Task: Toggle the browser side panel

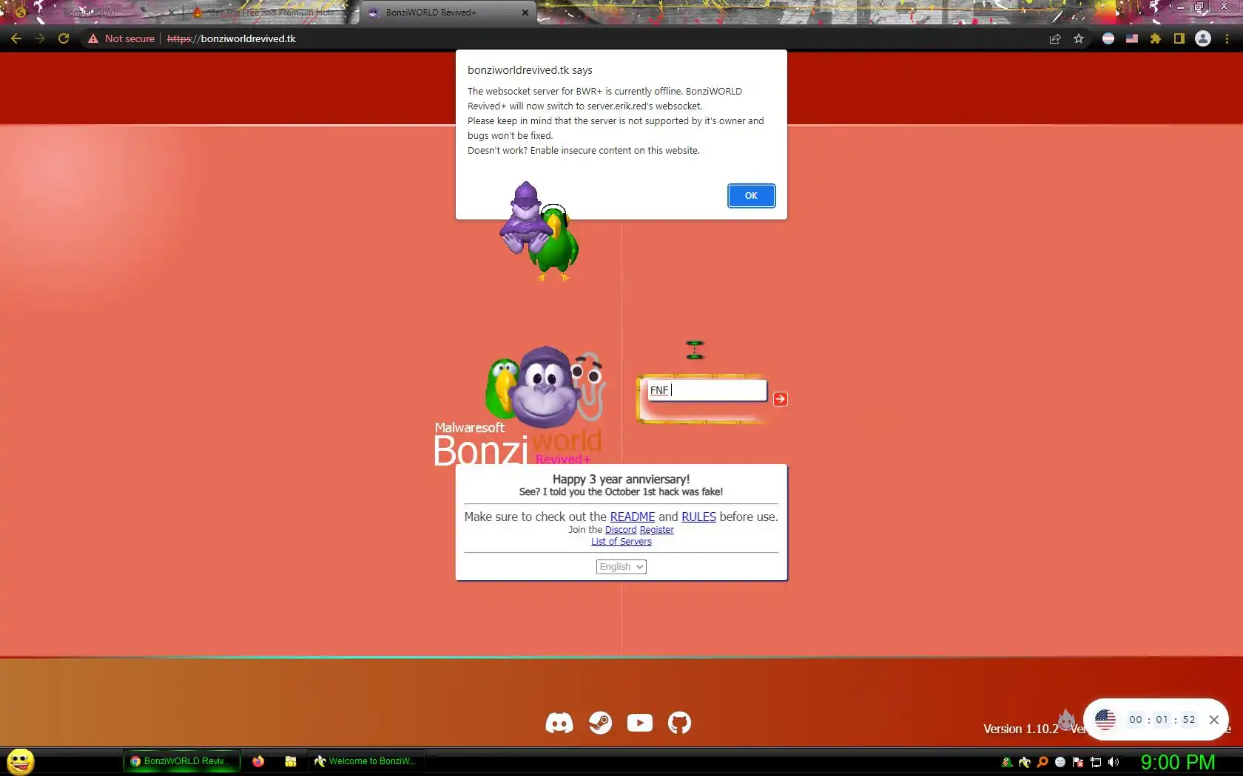Action: pos(1179,38)
